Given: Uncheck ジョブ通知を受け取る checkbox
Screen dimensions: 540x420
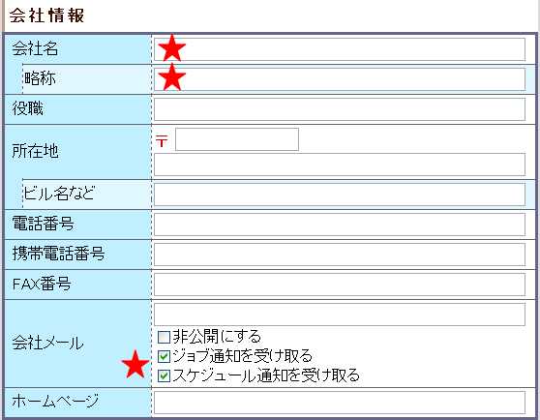Looking at the screenshot, I should 164,356.
